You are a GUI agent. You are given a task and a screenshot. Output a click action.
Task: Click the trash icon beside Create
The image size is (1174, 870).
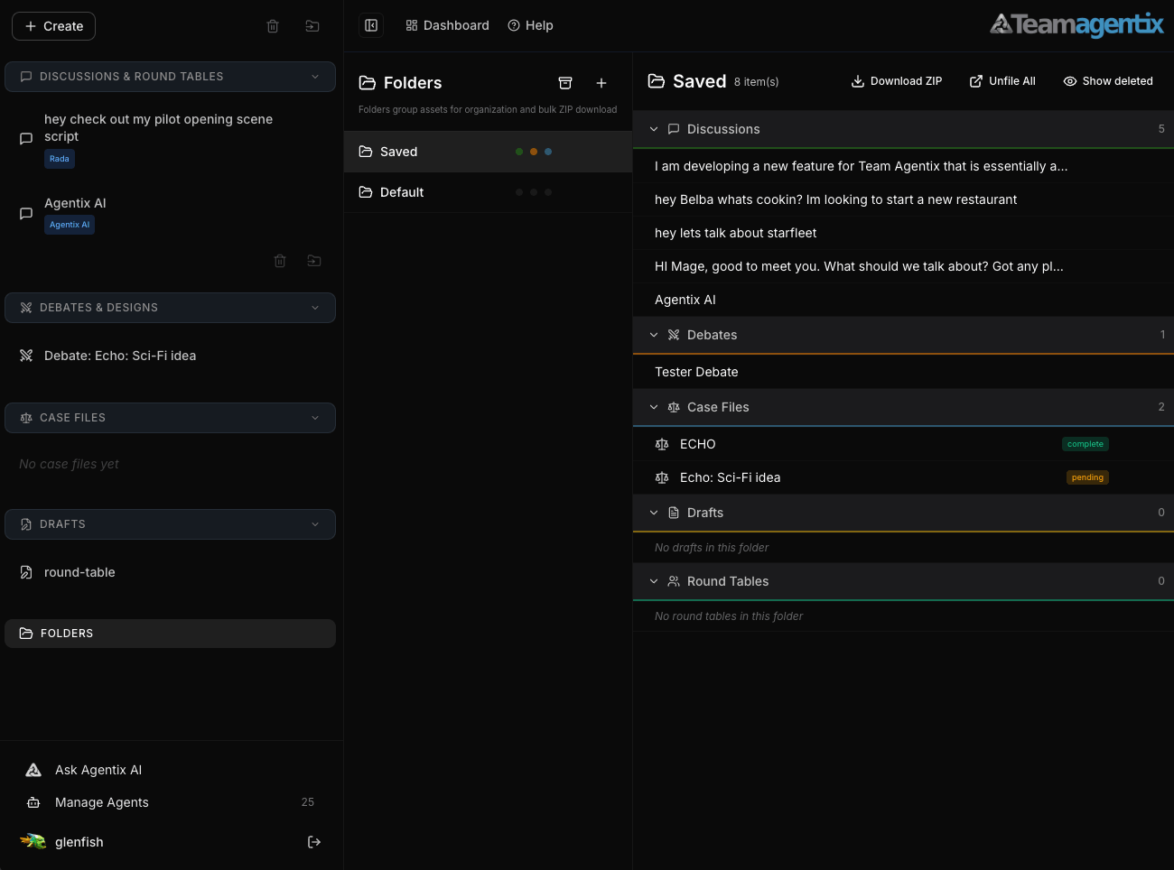coord(273,26)
